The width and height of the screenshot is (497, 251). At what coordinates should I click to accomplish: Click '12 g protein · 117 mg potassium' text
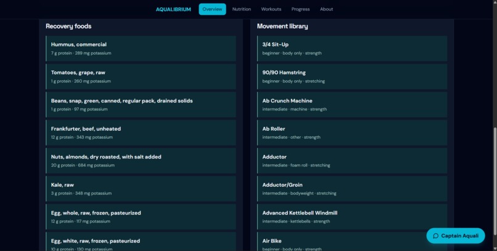click(x=81, y=221)
